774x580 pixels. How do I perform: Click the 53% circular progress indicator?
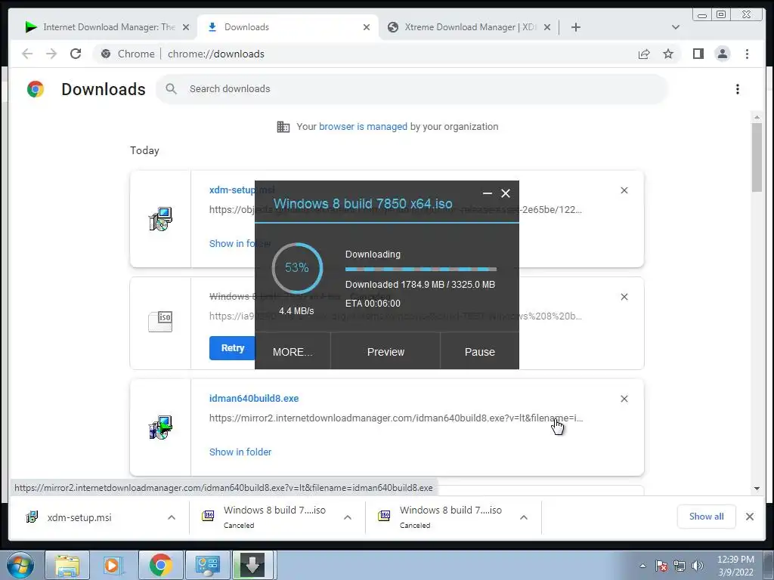coord(297,268)
